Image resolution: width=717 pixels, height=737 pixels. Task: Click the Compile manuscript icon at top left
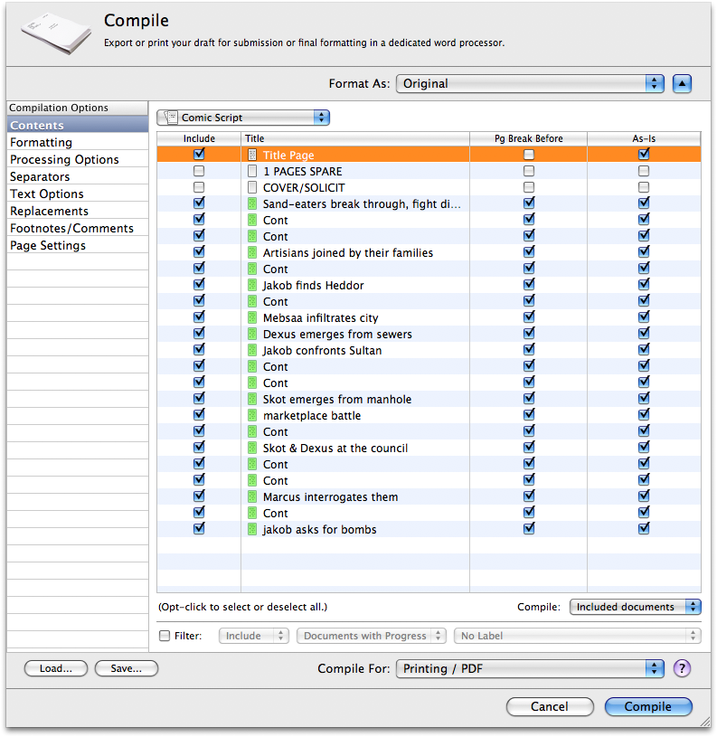(x=56, y=34)
